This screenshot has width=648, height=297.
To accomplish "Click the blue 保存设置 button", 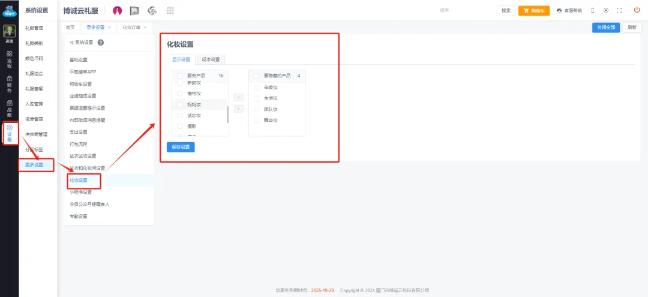I will pos(181,147).
